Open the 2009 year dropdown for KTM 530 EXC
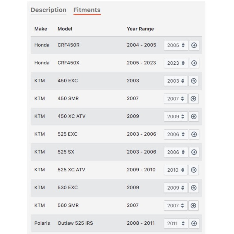 176,188
